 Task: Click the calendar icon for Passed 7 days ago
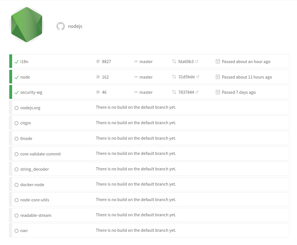point(218,92)
